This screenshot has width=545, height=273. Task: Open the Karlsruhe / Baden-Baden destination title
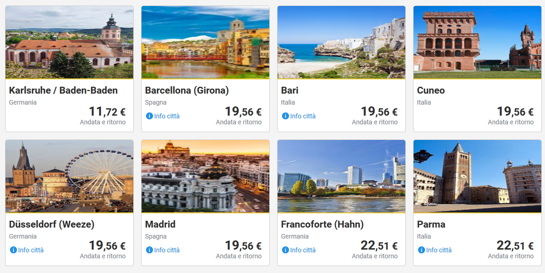point(63,90)
